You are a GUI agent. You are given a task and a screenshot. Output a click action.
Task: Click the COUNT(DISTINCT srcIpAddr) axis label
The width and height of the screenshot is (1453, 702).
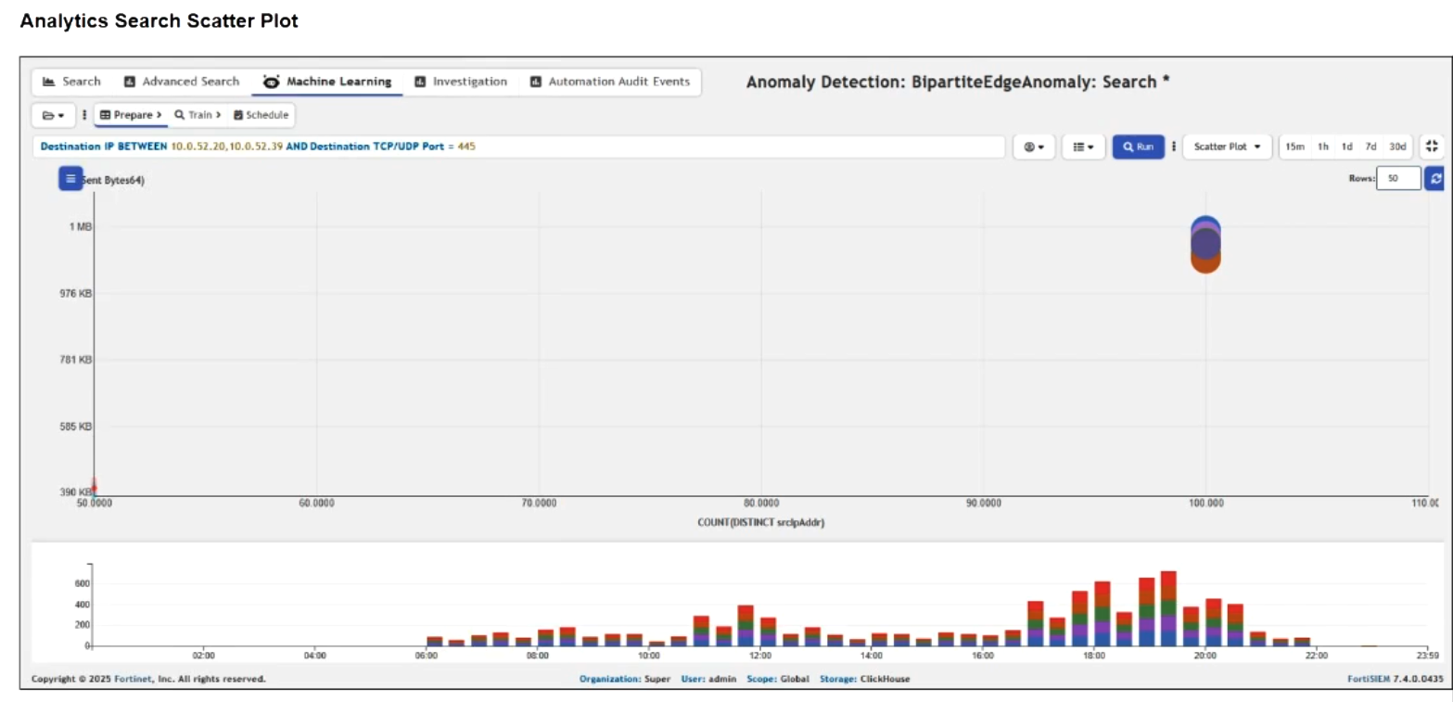coord(760,523)
